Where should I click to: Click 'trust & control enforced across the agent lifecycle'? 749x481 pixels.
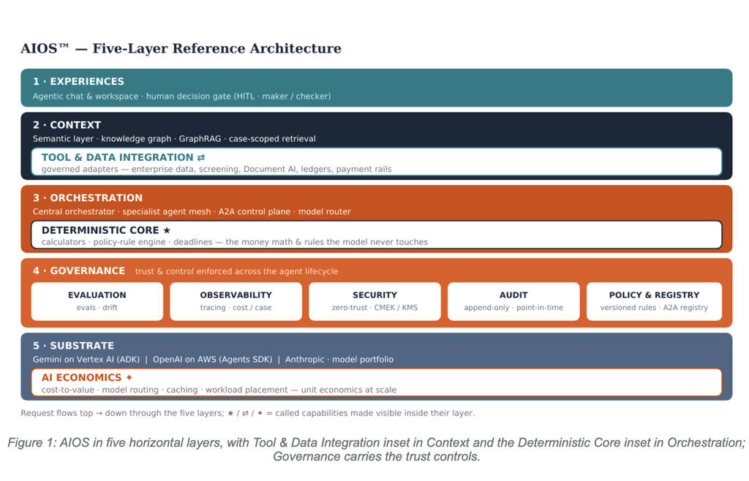coord(236,271)
